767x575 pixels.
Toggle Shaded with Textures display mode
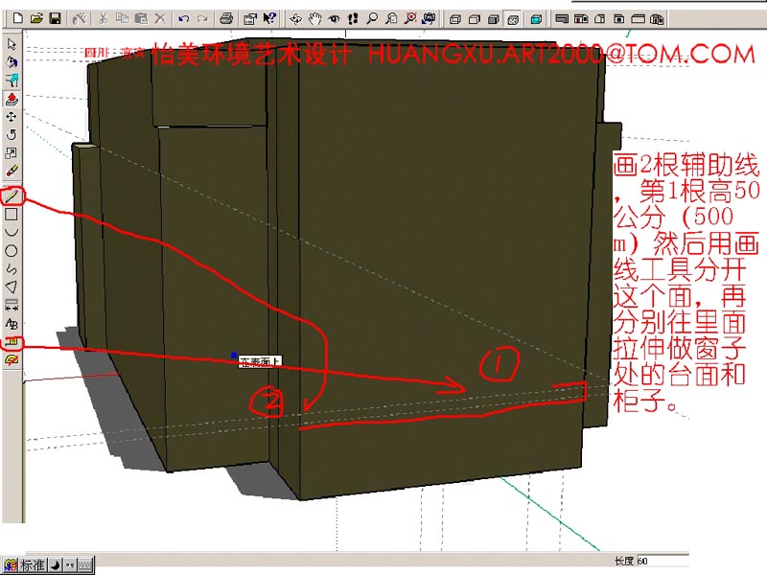[x=513, y=19]
